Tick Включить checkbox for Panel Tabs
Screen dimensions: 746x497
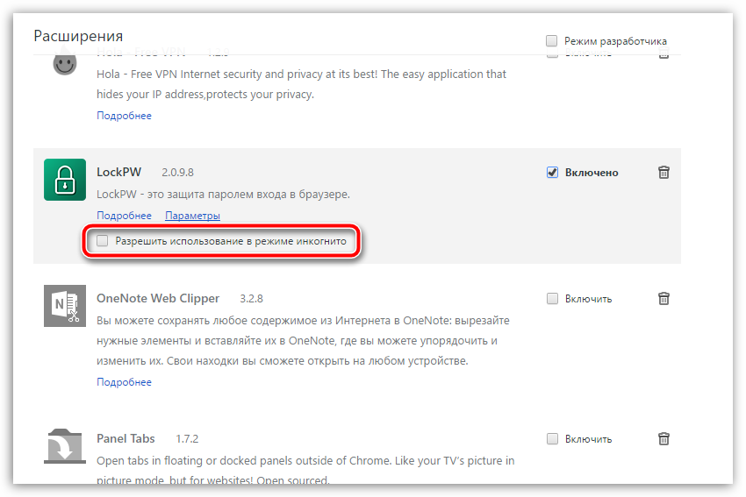552,439
